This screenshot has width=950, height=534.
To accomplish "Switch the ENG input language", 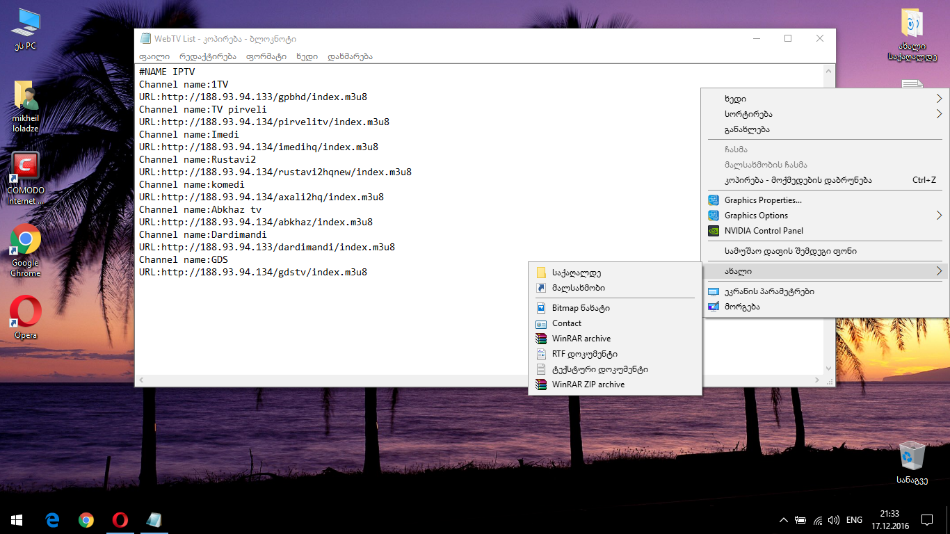I will [x=855, y=519].
